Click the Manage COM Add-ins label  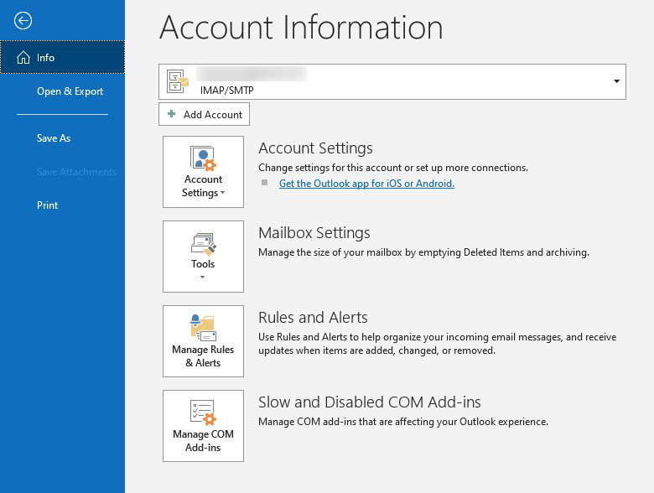coord(203,441)
